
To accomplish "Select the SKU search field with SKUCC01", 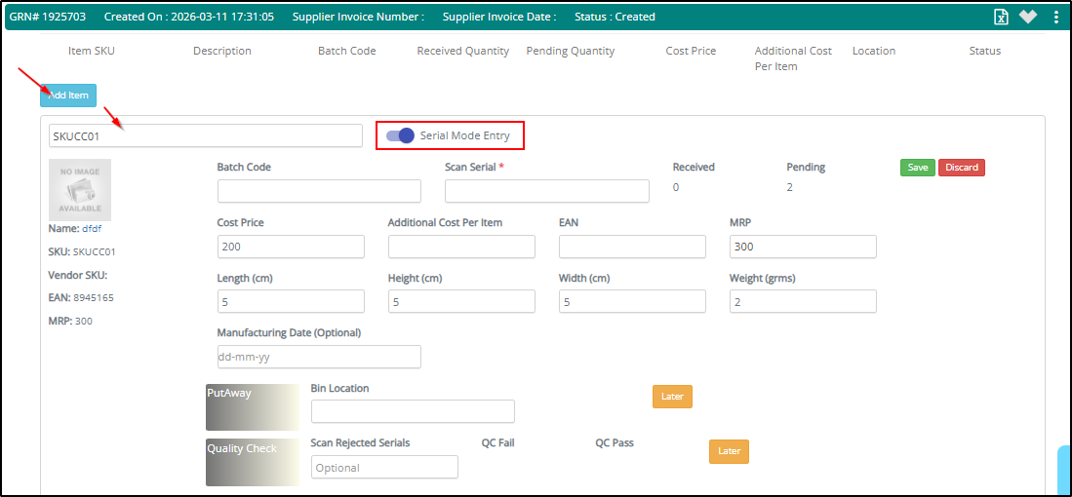I will coord(205,135).
